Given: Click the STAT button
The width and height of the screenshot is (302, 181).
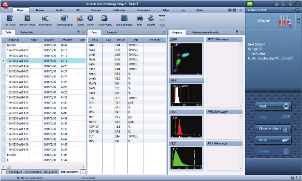Looking at the screenshot, I should click(273, 118).
